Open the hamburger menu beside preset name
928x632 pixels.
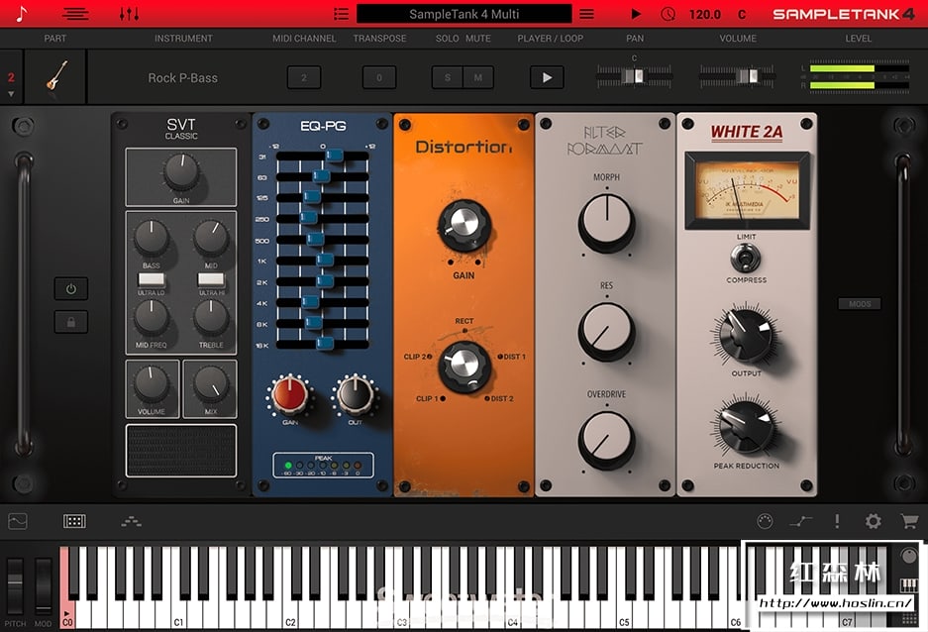(586, 14)
